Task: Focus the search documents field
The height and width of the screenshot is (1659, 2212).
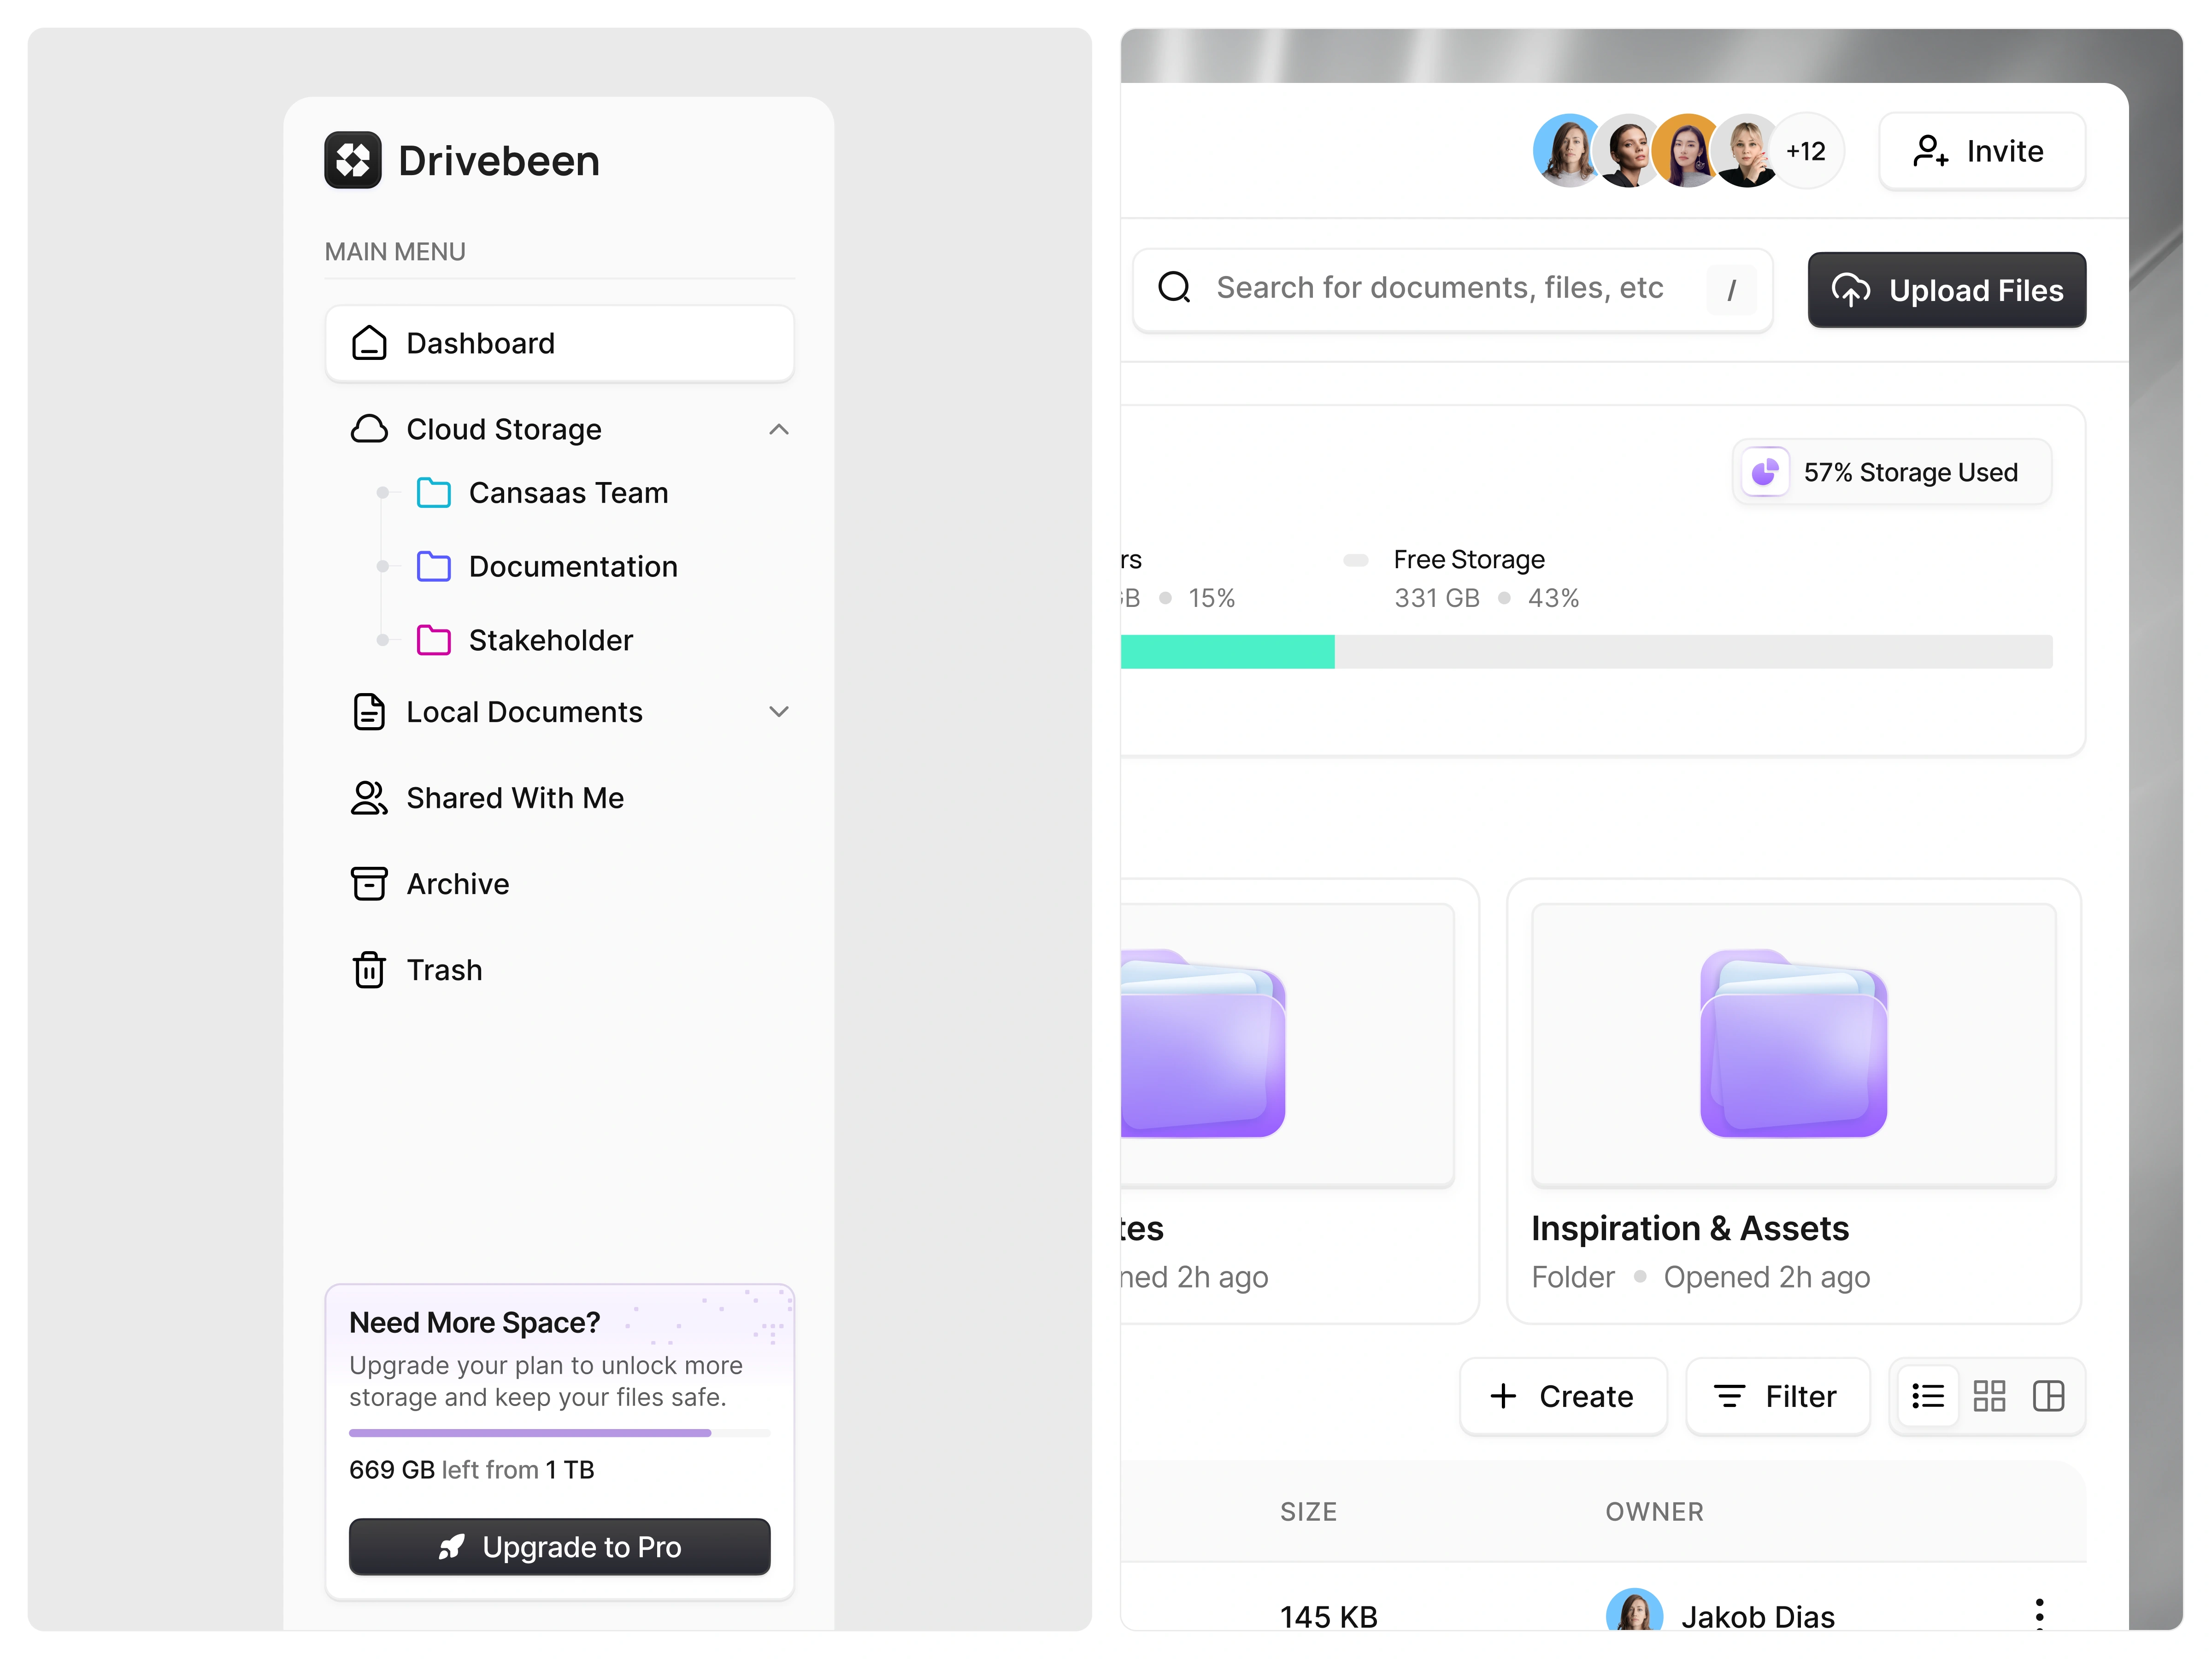Action: (1440, 288)
